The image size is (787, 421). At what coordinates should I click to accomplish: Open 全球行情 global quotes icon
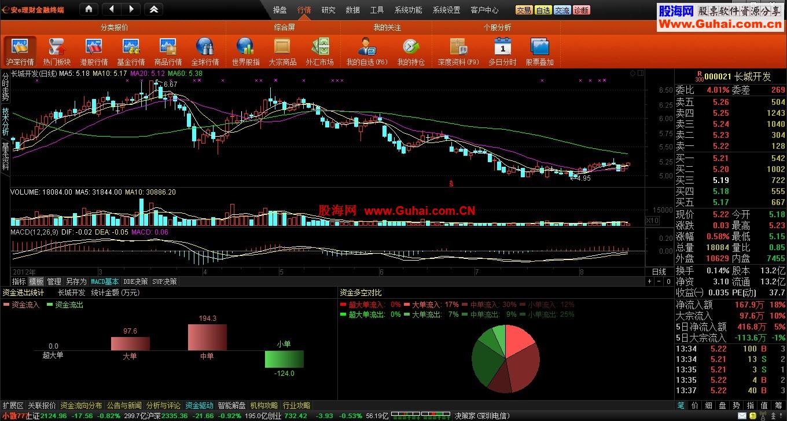click(x=205, y=52)
